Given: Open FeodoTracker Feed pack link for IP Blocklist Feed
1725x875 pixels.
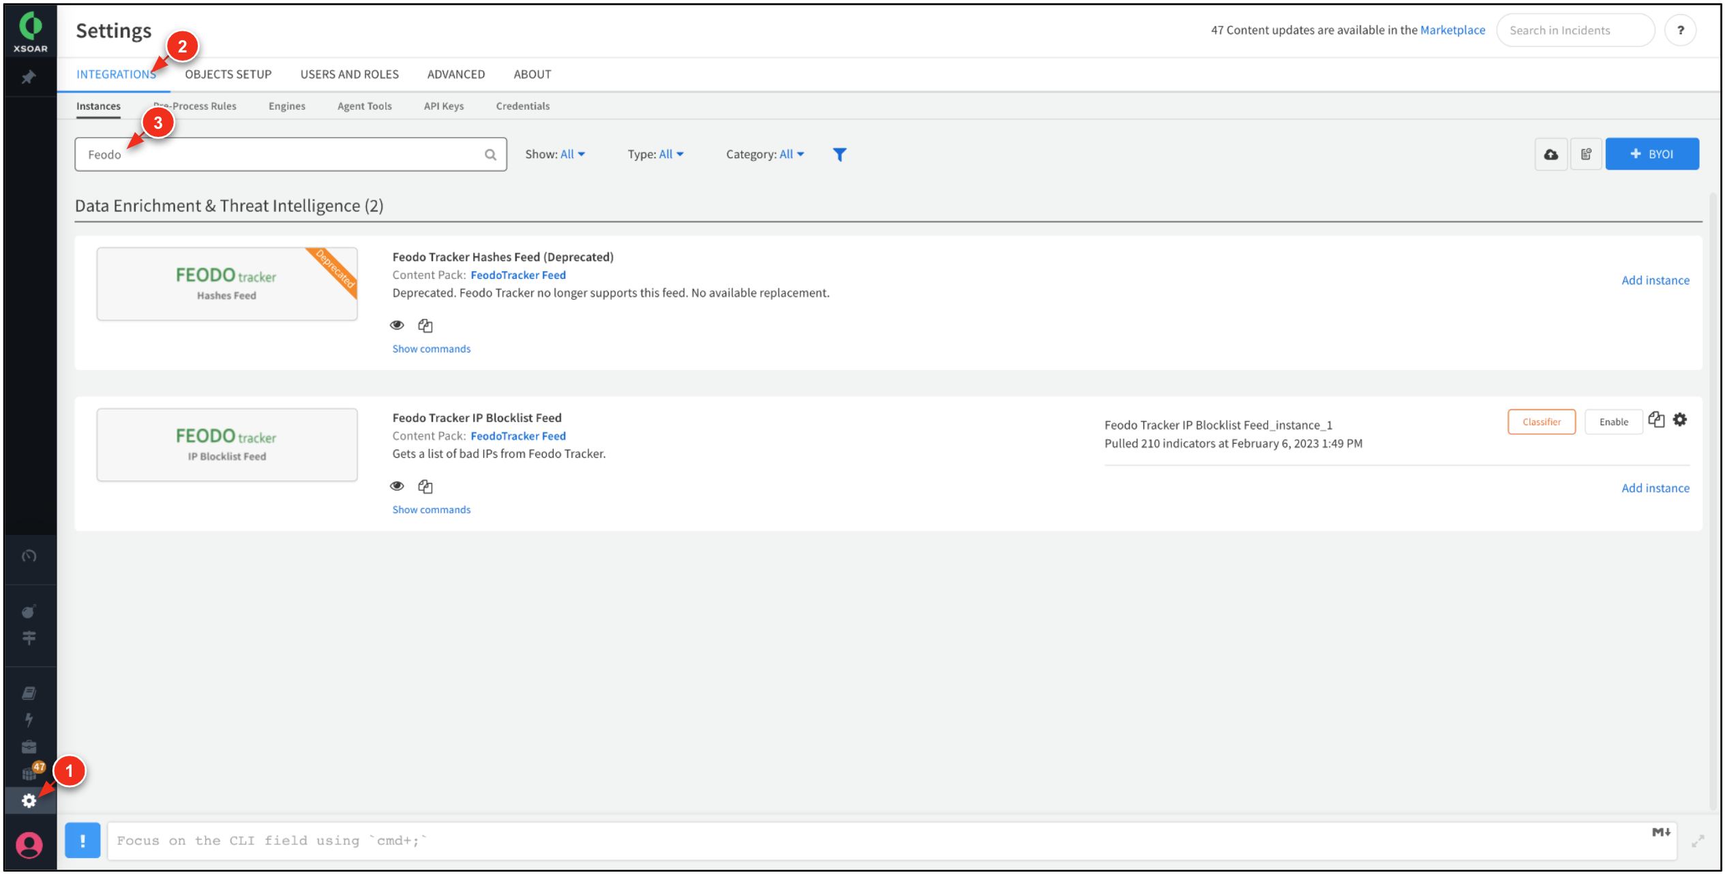Looking at the screenshot, I should tap(517, 435).
